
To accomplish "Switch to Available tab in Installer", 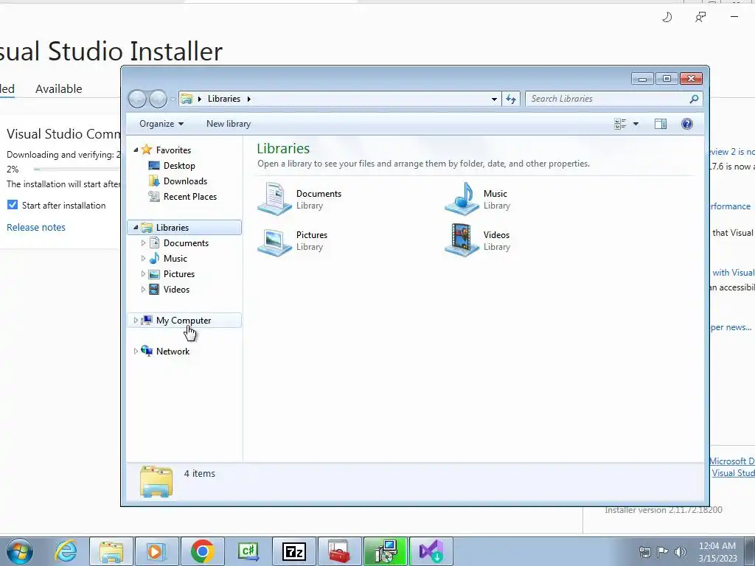I will coord(59,88).
